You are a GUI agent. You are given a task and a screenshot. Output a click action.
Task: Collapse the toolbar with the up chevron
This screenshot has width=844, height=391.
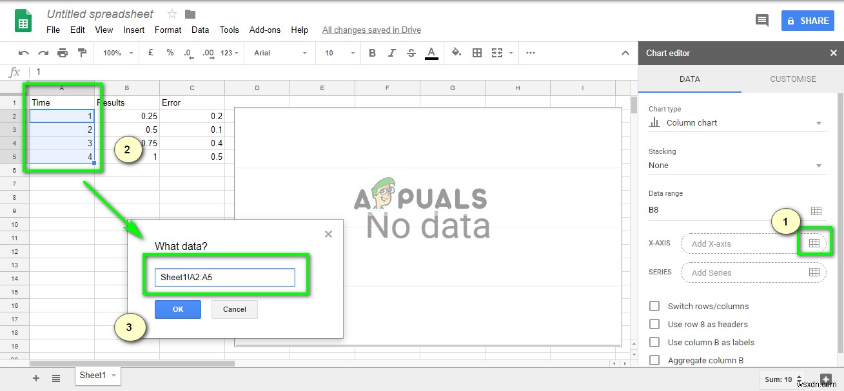click(x=624, y=53)
